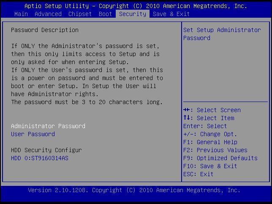
Task: Click the highlighted Security tab
Action: pyautogui.click(x=133, y=14)
